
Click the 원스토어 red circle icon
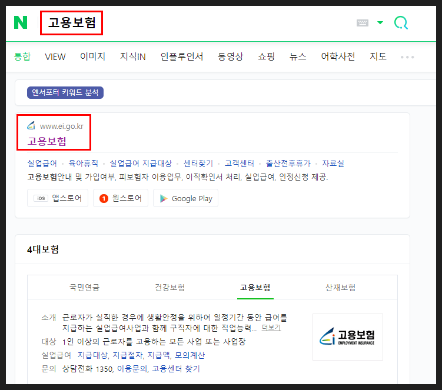click(x=104, y=199)
